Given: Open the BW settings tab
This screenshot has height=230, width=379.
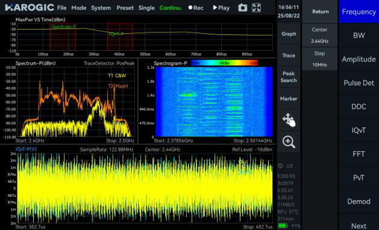Looking at the screenshot, I should click(x=359, y=36).
